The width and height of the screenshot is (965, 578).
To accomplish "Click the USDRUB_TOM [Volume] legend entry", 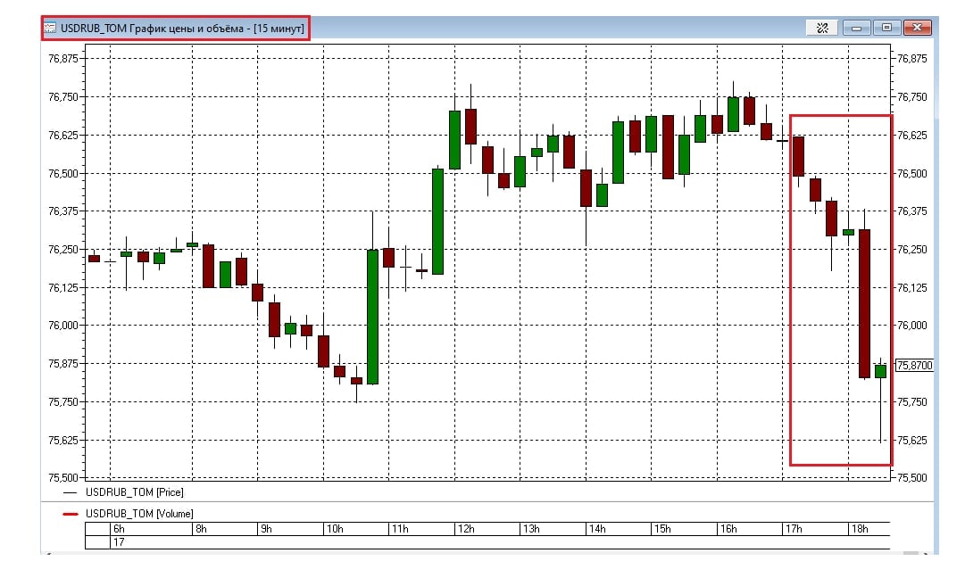I will pos(139,514).
